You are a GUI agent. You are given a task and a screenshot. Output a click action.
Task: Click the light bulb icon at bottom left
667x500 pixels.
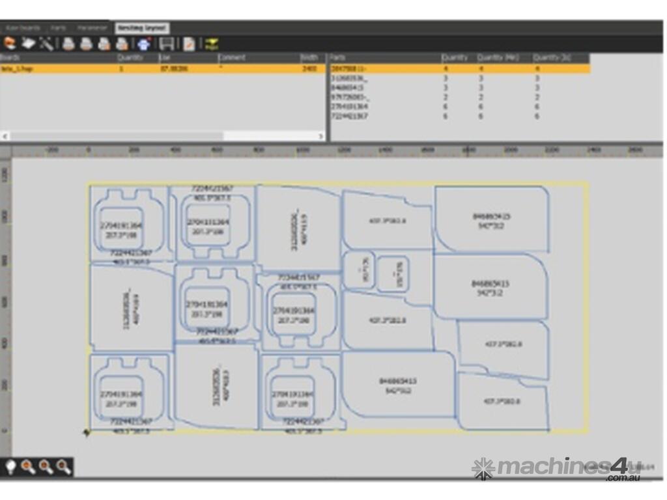tap(10, 466)
